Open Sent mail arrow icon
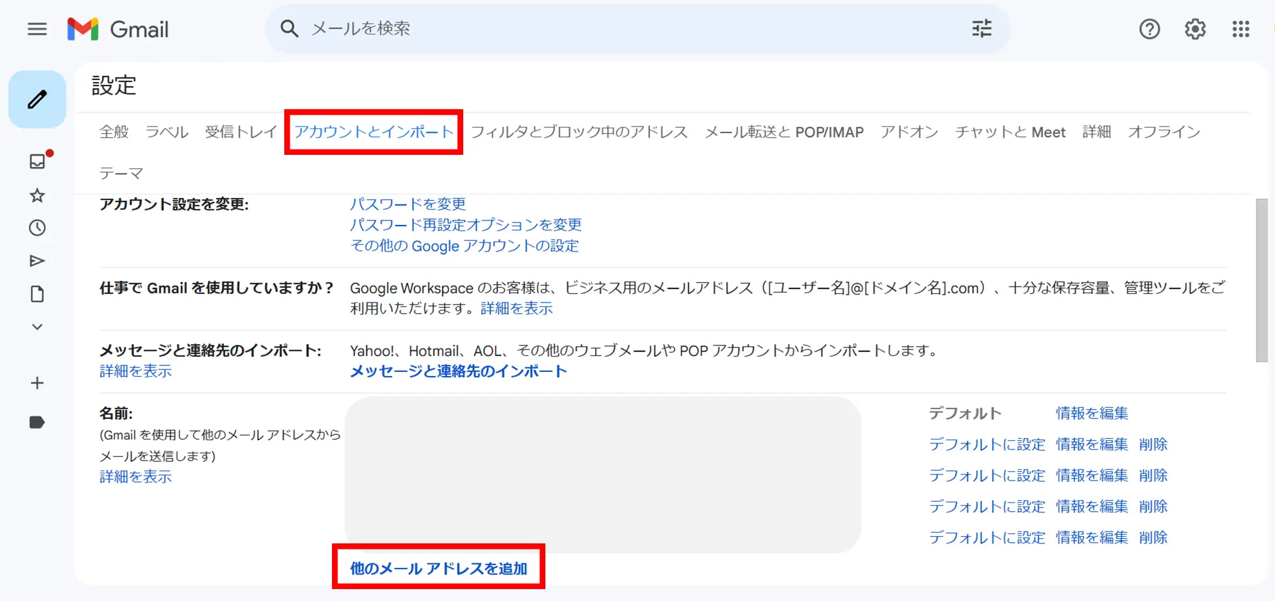 pyautogui.click(x=37, y=261)
